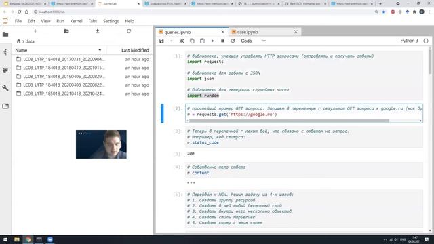Open folder LC08_L1TP_184018_20180419

[83, 68]
